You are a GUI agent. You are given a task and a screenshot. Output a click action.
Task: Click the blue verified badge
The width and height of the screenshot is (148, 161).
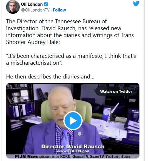click(x=46, y=4)
